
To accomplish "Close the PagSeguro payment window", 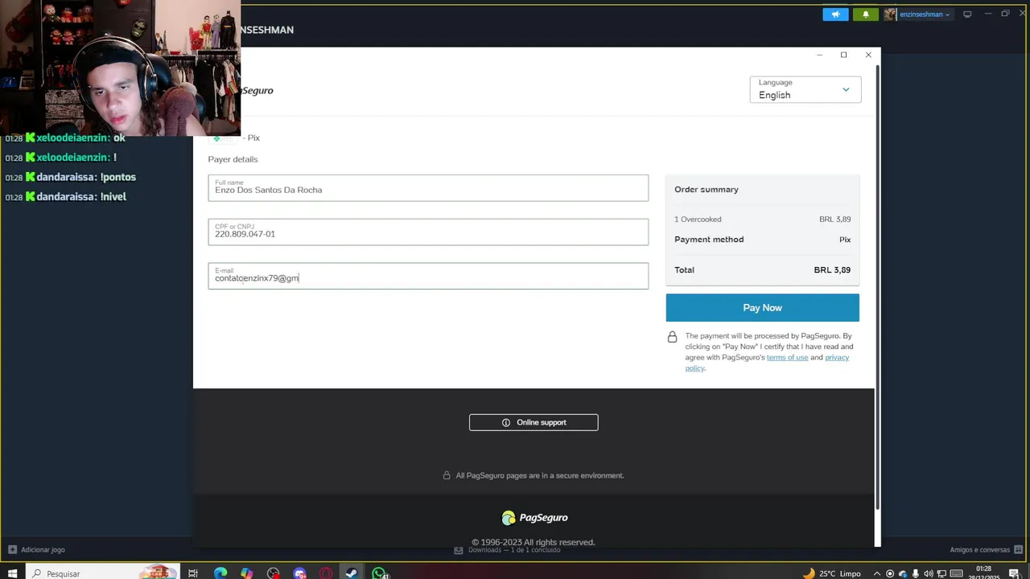I will coord(868,55).
